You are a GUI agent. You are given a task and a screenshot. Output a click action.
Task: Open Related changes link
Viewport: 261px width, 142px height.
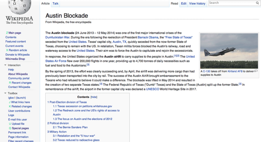tap(21, 106)
